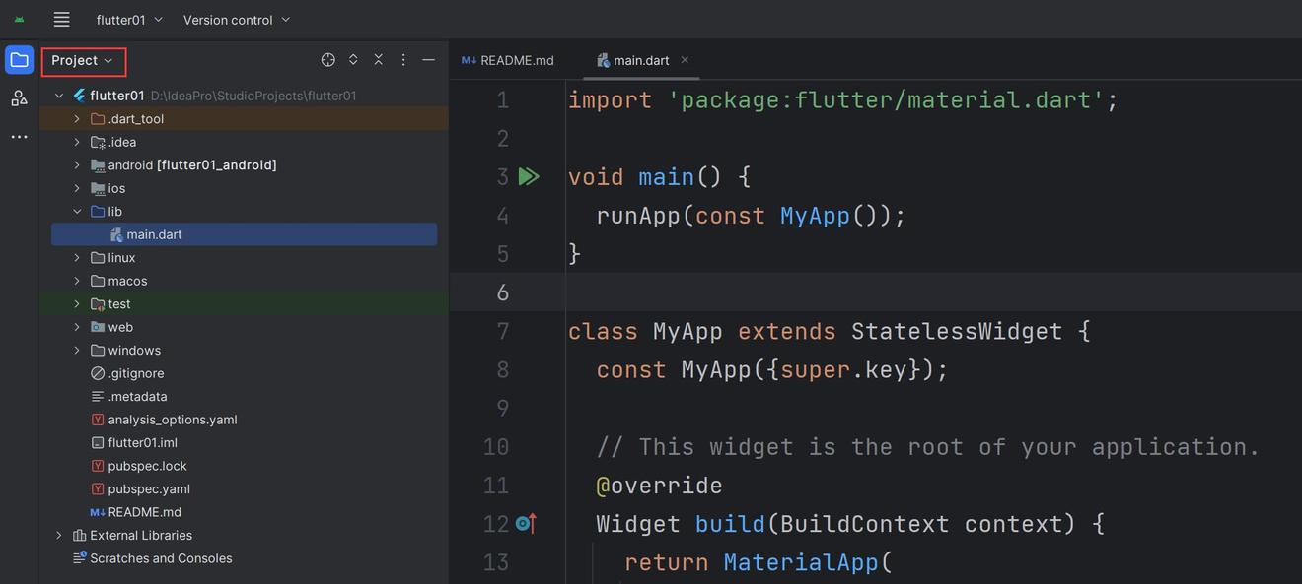Open the main menu hamburger icon
This screenshot has width=1302, height=584.
tap(61, 20)
